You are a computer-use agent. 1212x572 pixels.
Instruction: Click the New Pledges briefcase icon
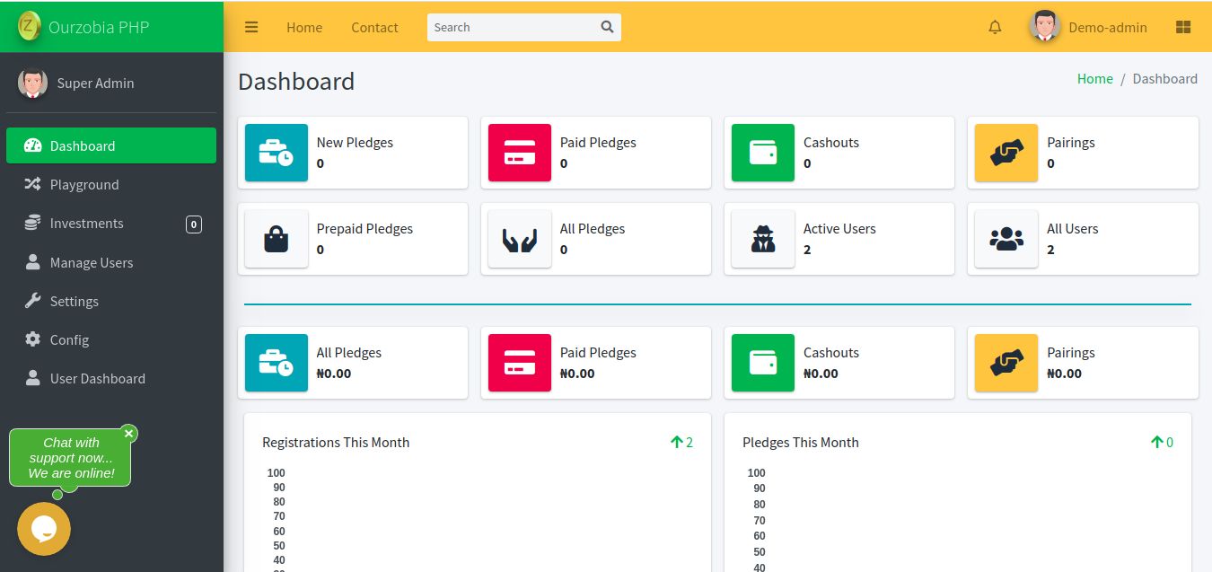click(276, 153)
